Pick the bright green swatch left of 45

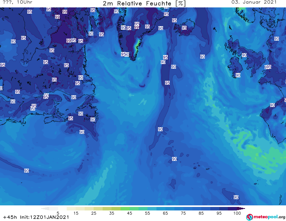click(x=125, y=209)
